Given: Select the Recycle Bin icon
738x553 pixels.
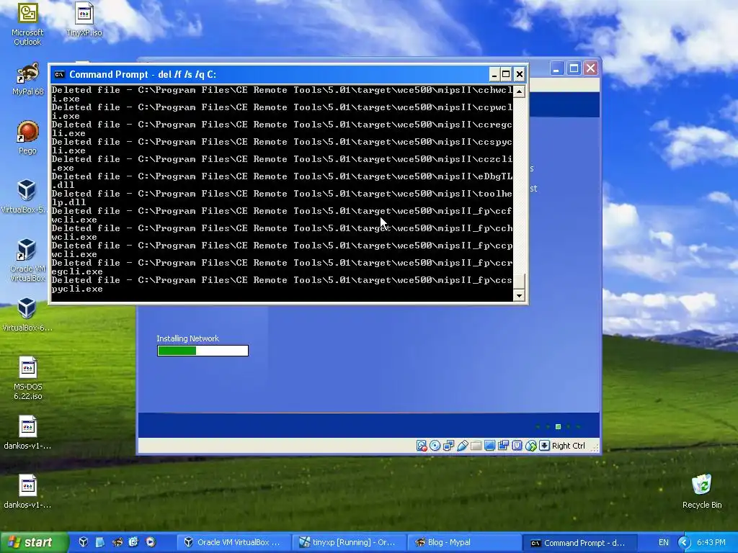Looking at the screenshot, I should (x=702, y=491).
